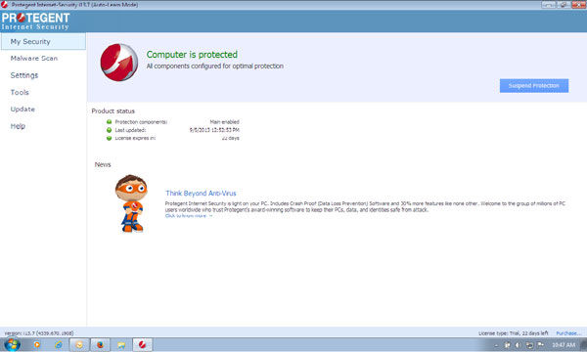This screenshot has width=587, height=352.
Task: Click the taskbar clock showing AM time
Action: point(564,345)
